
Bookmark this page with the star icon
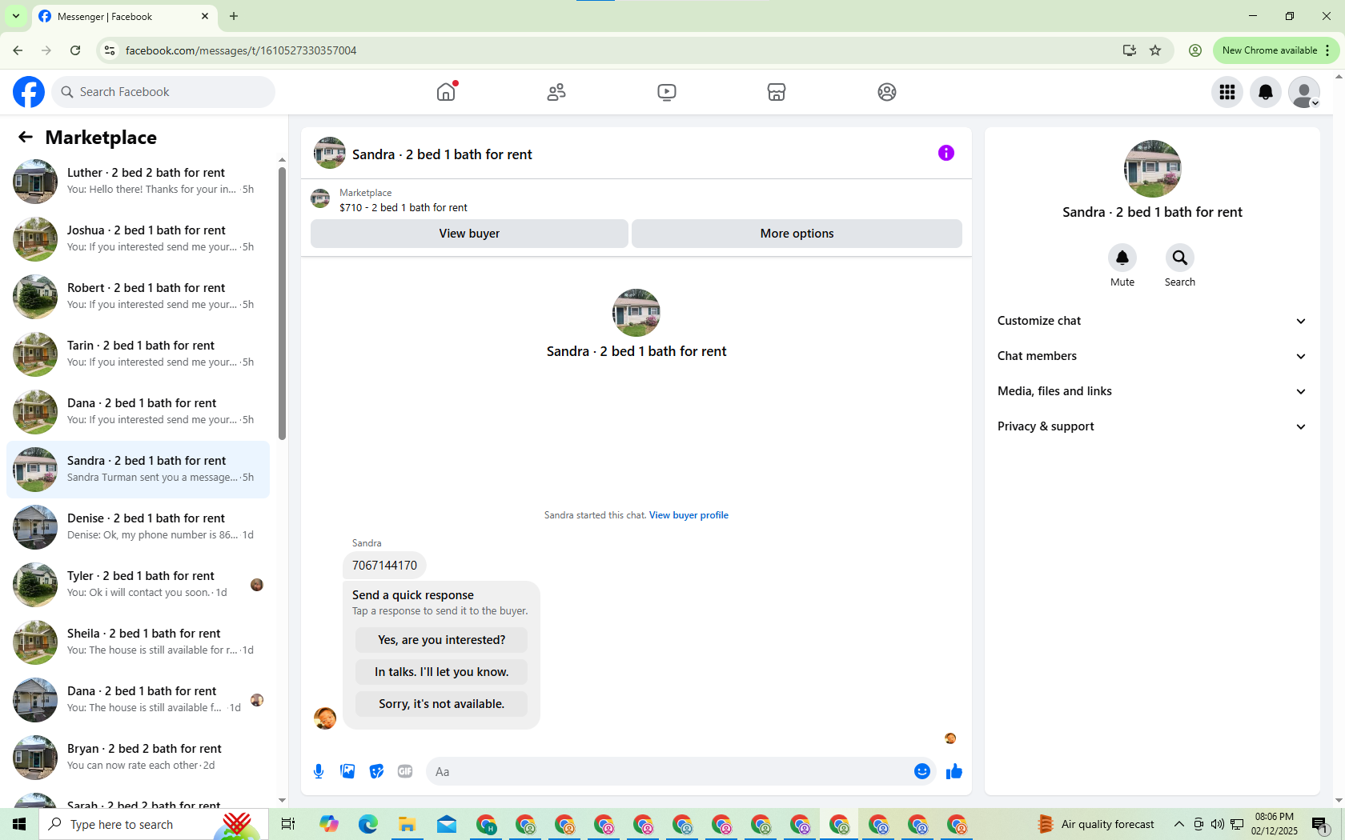[1155, 50]
